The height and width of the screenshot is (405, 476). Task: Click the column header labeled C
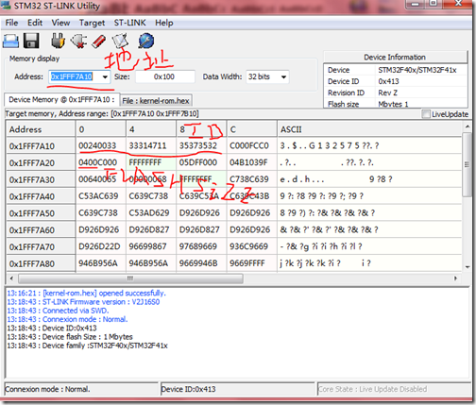pos(252,129)
